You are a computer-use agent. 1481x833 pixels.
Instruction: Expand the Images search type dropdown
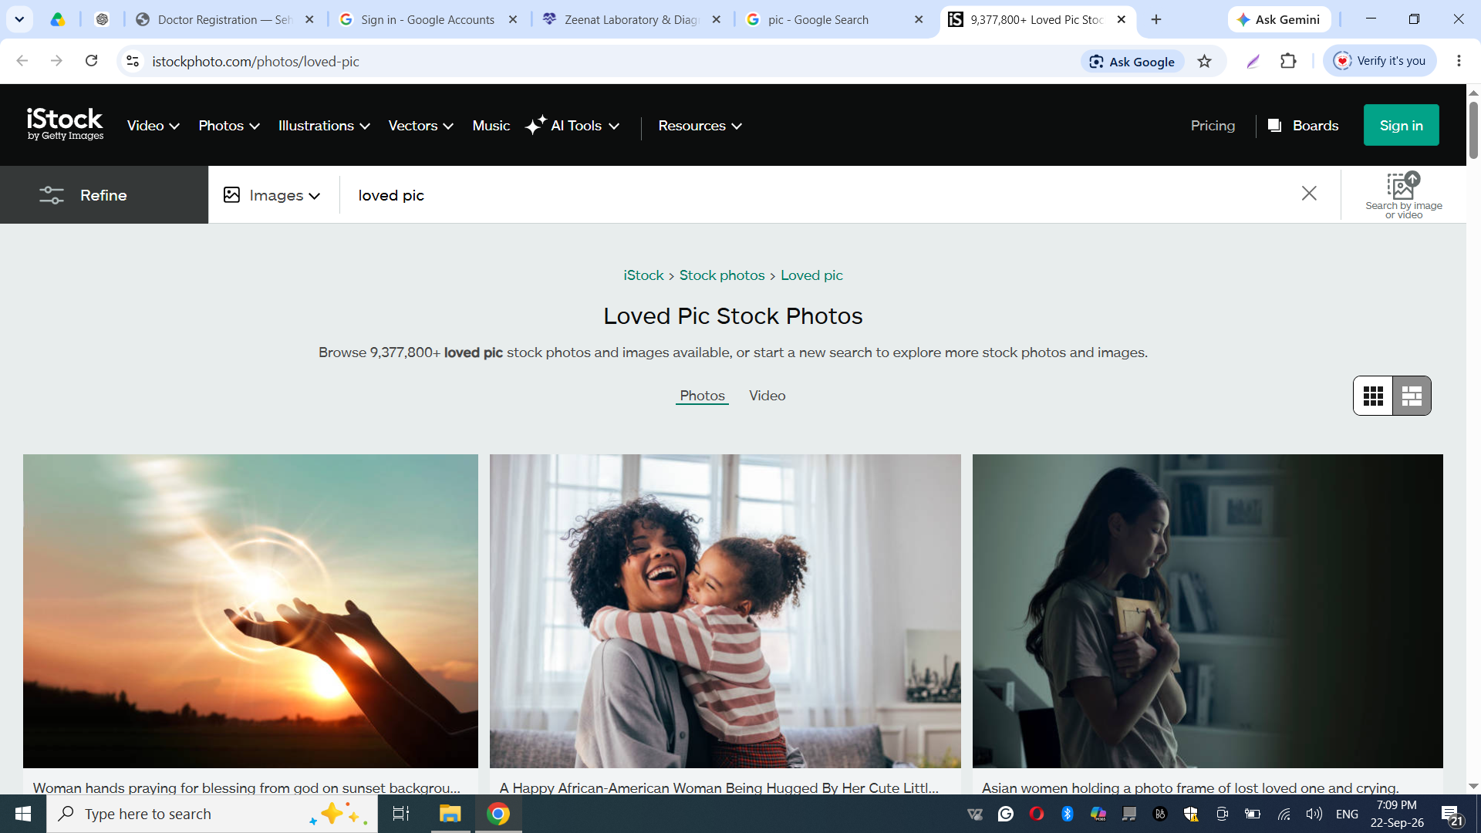[272, 195]
